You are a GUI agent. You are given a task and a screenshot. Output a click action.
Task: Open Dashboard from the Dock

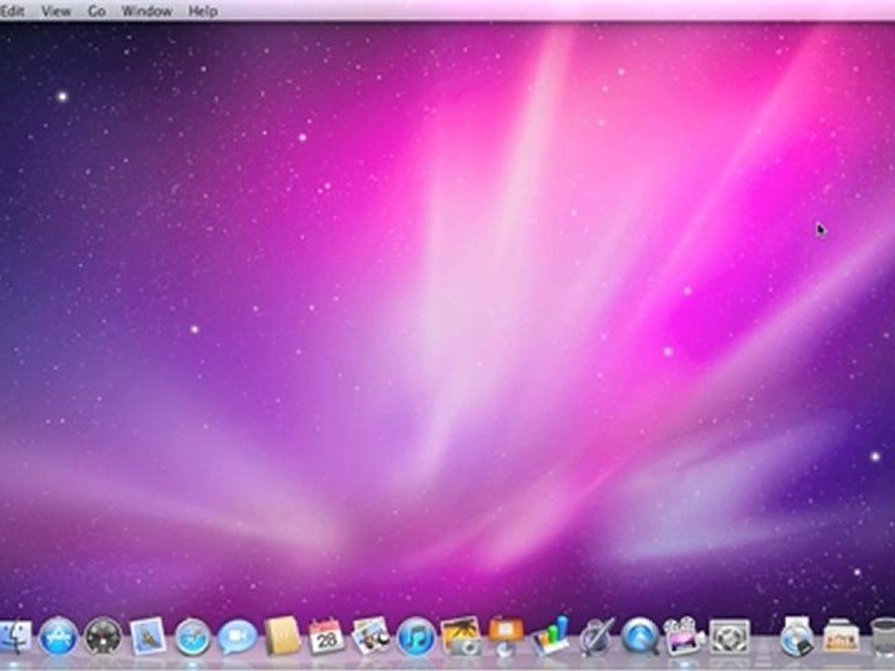tap(103, 637)
